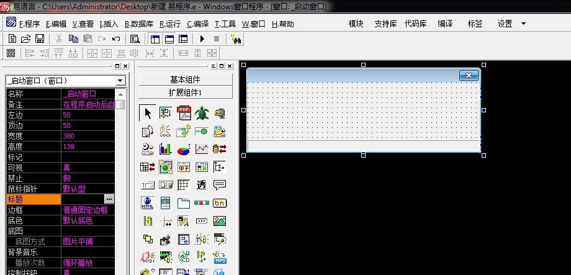Click the Run (play) toolbar icon
The height and width of the screenshot is (275, 571).
point(202,38)
